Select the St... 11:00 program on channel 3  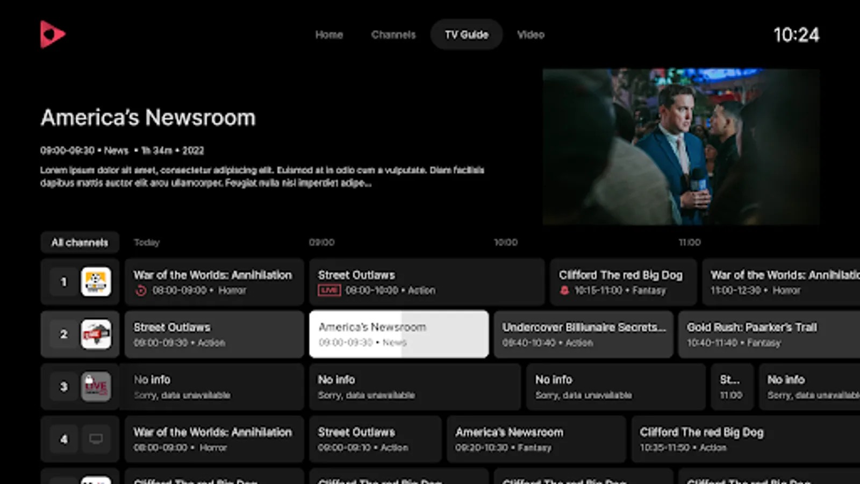(x=732, y=387)
